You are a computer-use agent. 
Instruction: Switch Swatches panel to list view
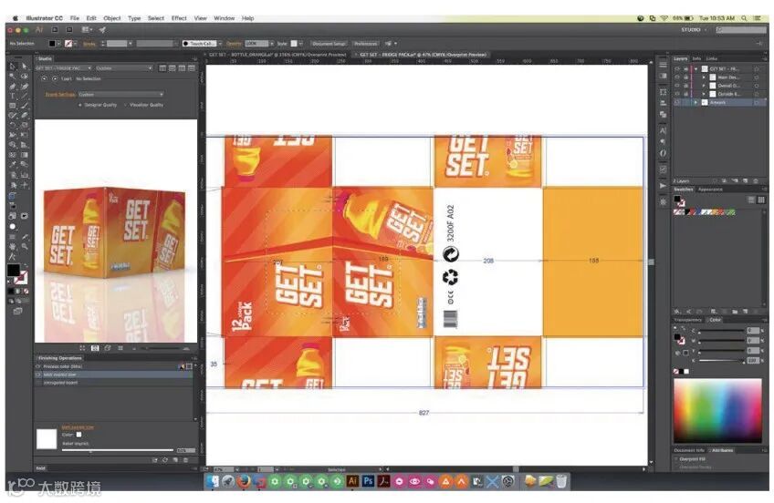point(751,200)
